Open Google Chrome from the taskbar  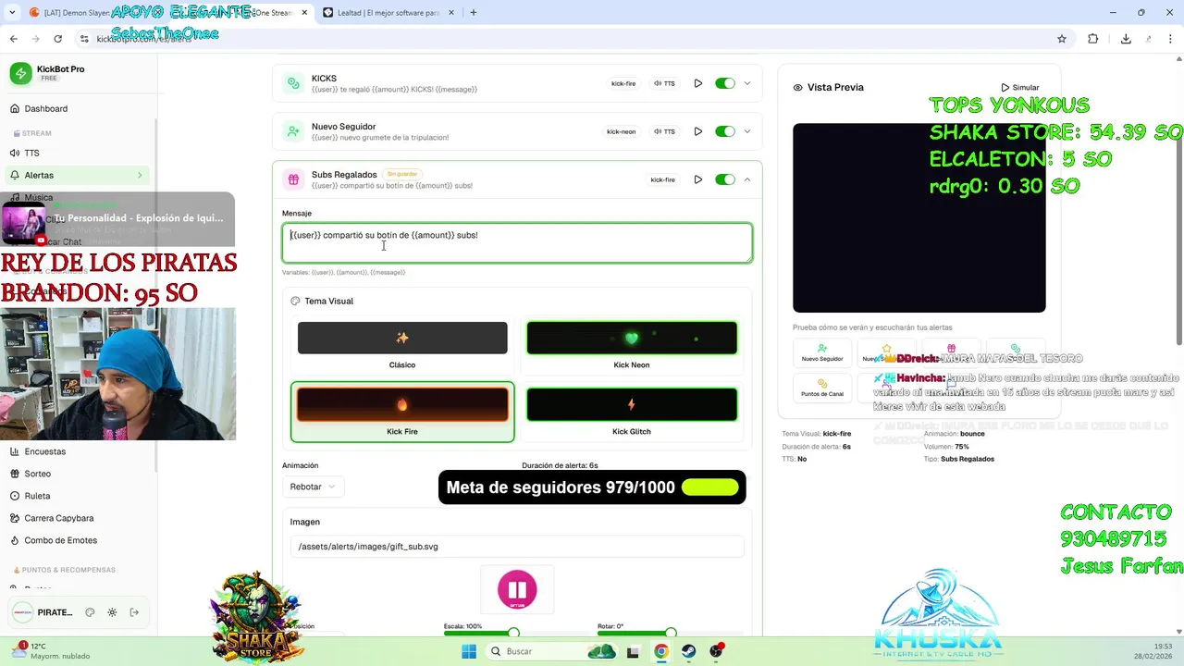660,651
